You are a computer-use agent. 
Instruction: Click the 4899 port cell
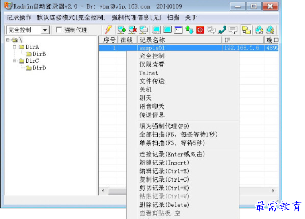[272, 48]
